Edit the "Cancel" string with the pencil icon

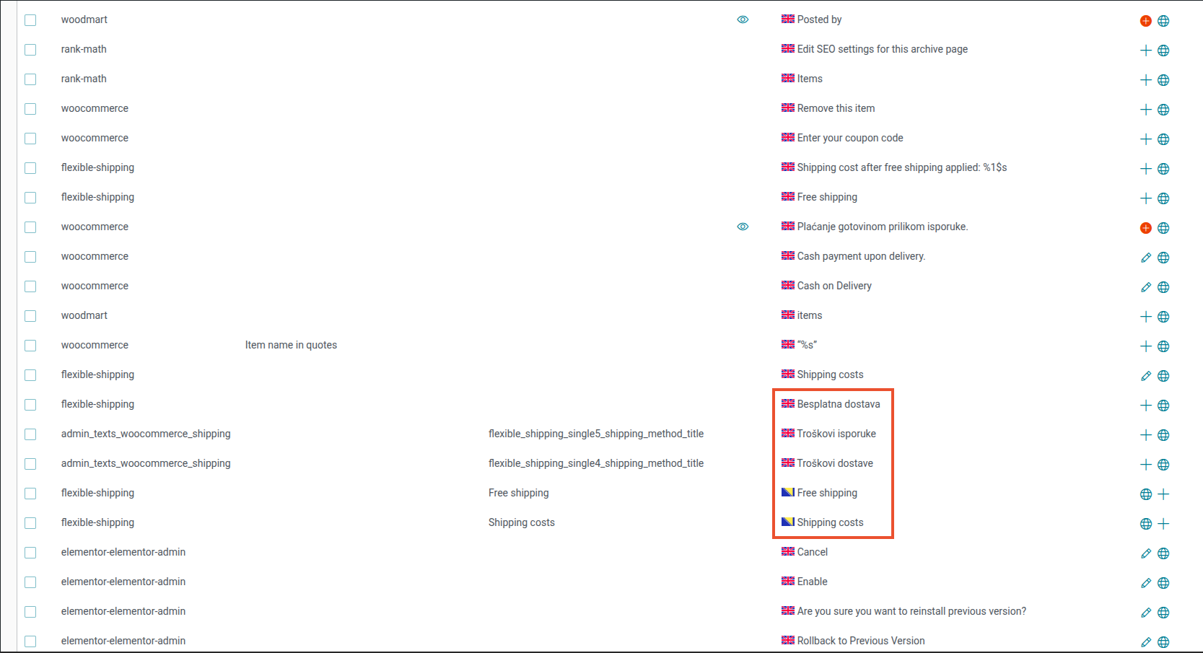point(1145,553)
